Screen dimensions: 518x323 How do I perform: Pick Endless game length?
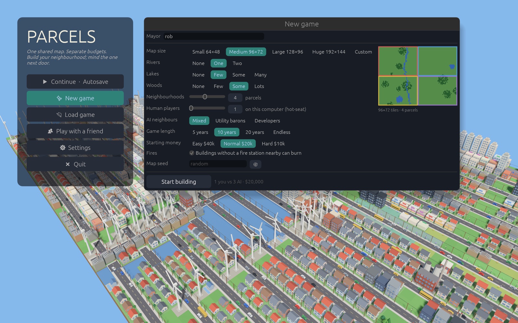[x=282, y=132]
